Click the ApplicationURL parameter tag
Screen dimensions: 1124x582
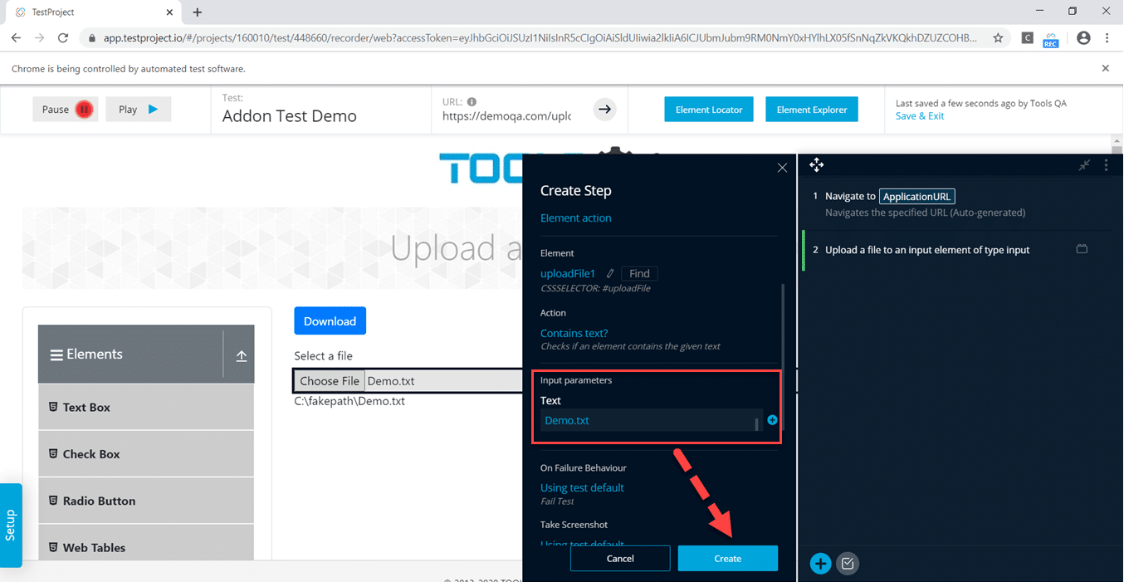tap(917, 197)
